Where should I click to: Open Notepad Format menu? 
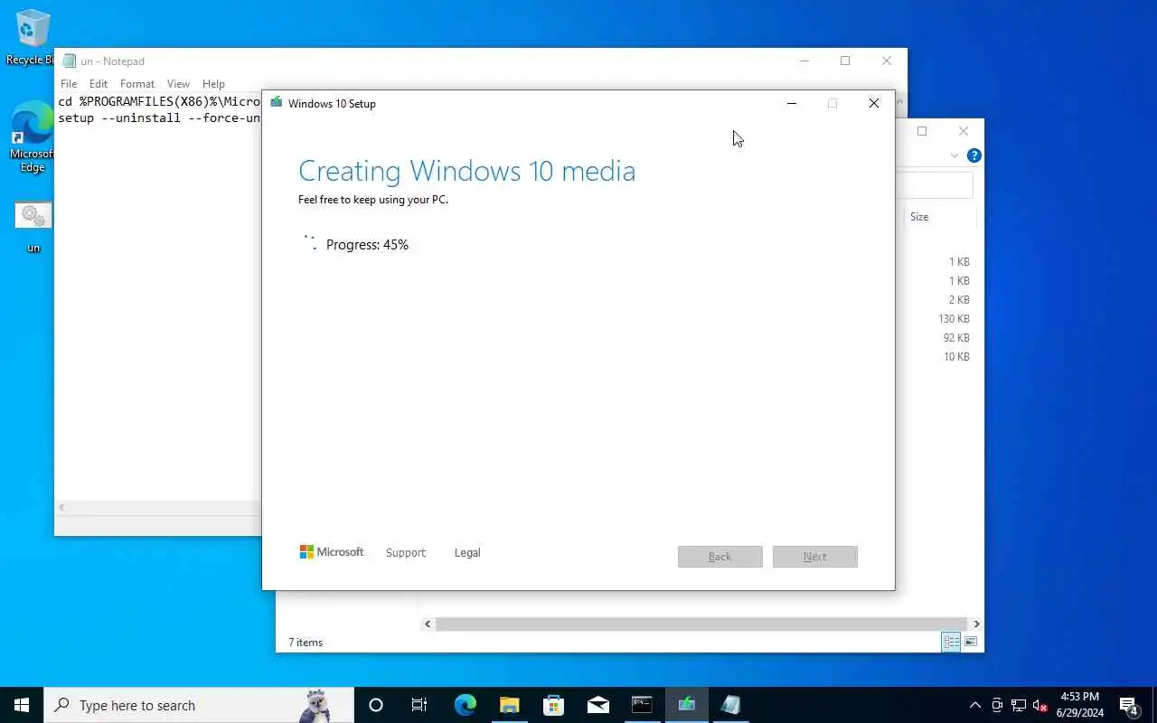tap(137, 84)
